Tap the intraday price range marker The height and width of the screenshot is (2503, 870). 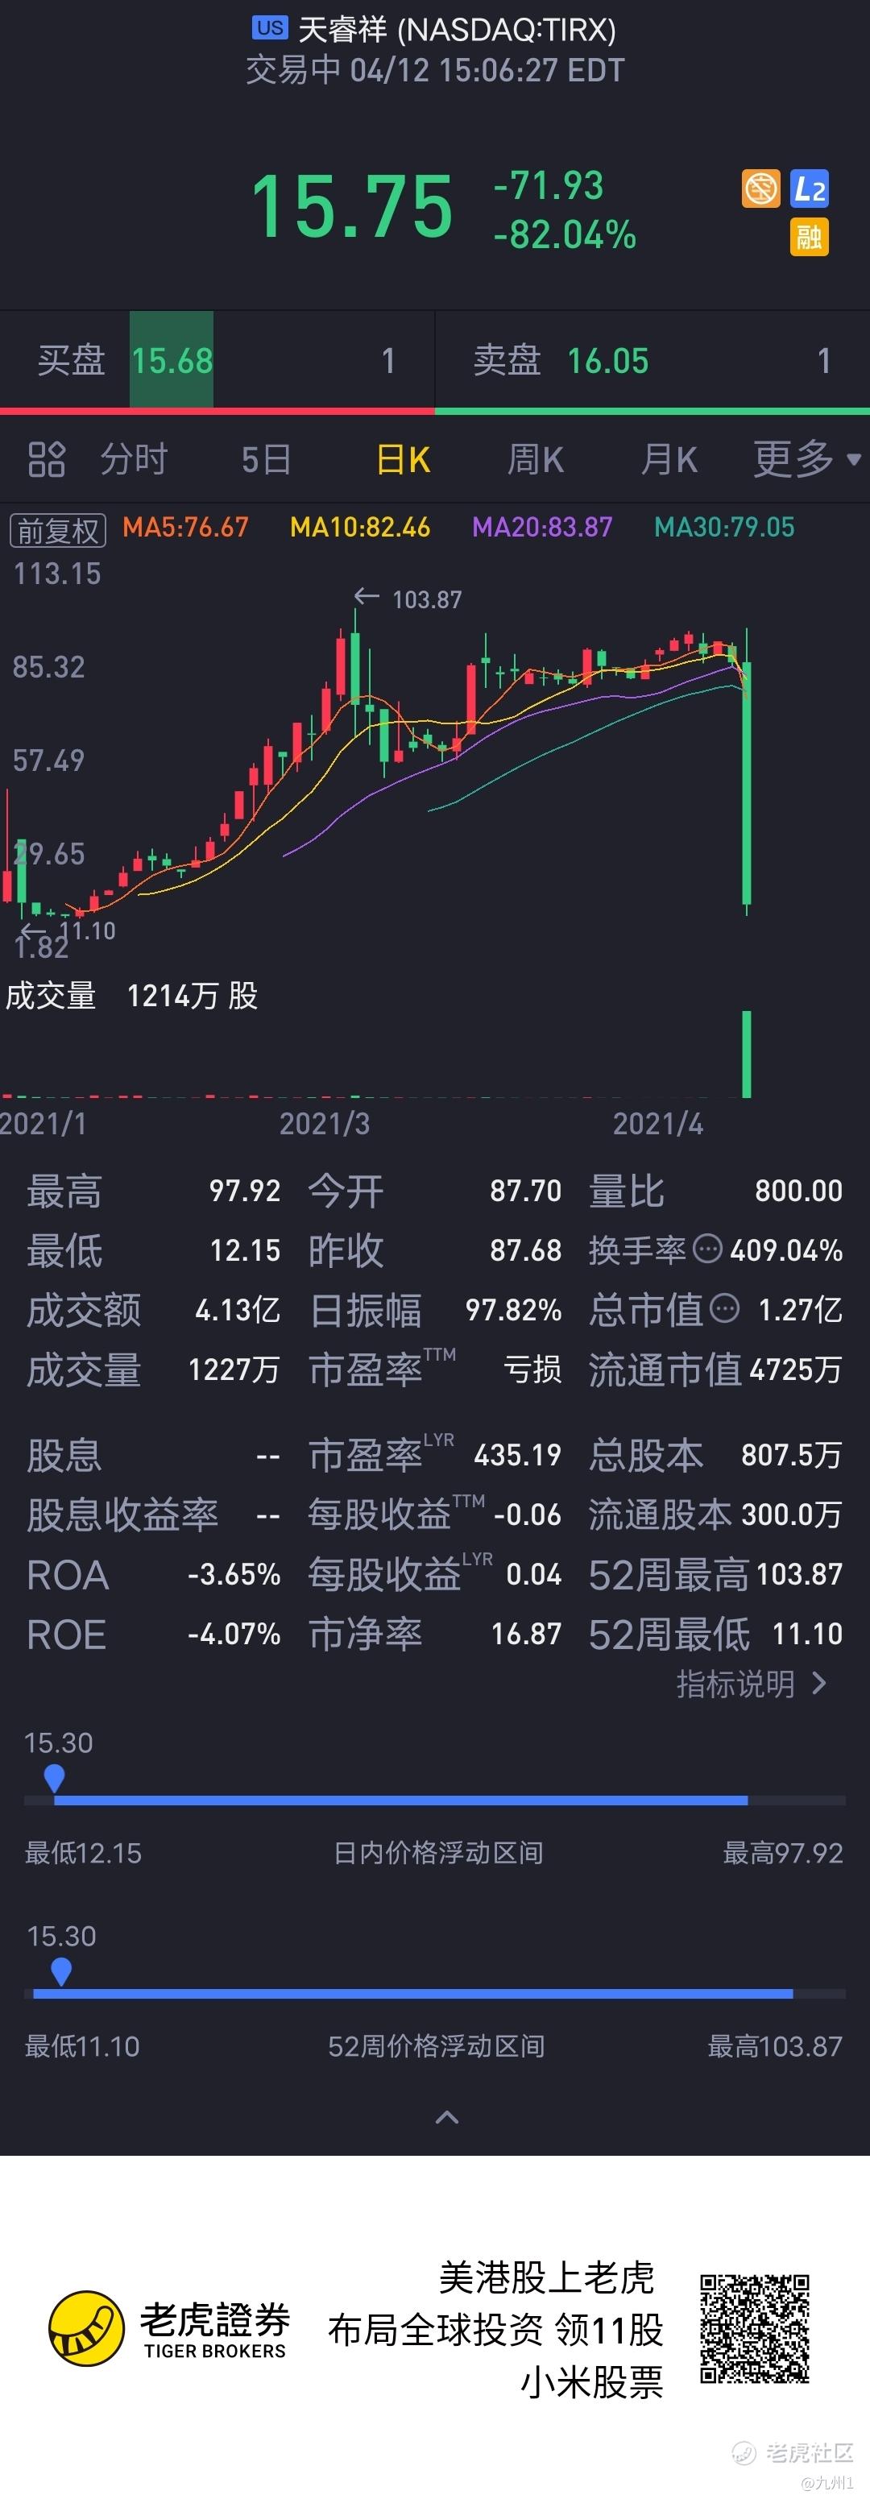pyautogui.click(x=55, y=1778)
